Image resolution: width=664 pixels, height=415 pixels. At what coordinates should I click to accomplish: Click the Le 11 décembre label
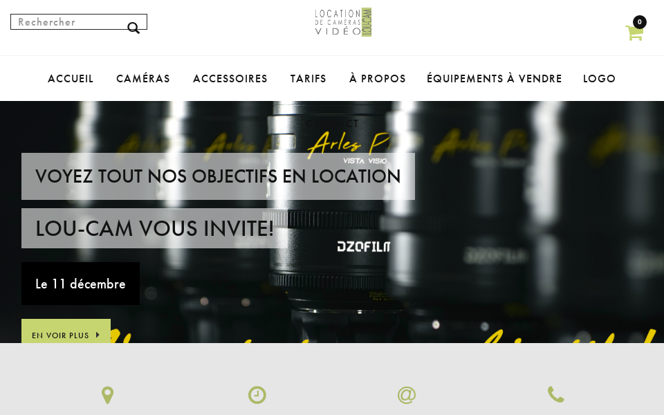click(80, 284)
